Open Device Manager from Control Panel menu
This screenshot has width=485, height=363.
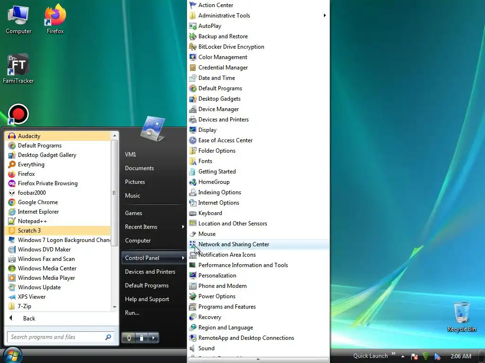click(258, 109)
